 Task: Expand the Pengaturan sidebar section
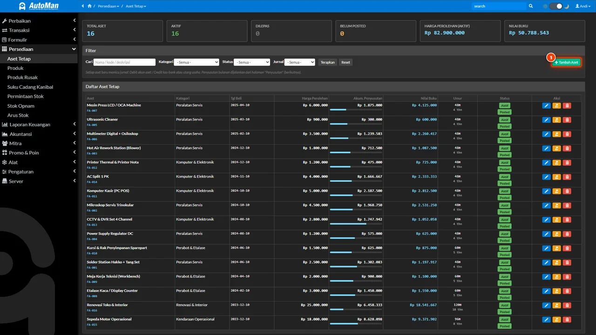coord(39,172)
